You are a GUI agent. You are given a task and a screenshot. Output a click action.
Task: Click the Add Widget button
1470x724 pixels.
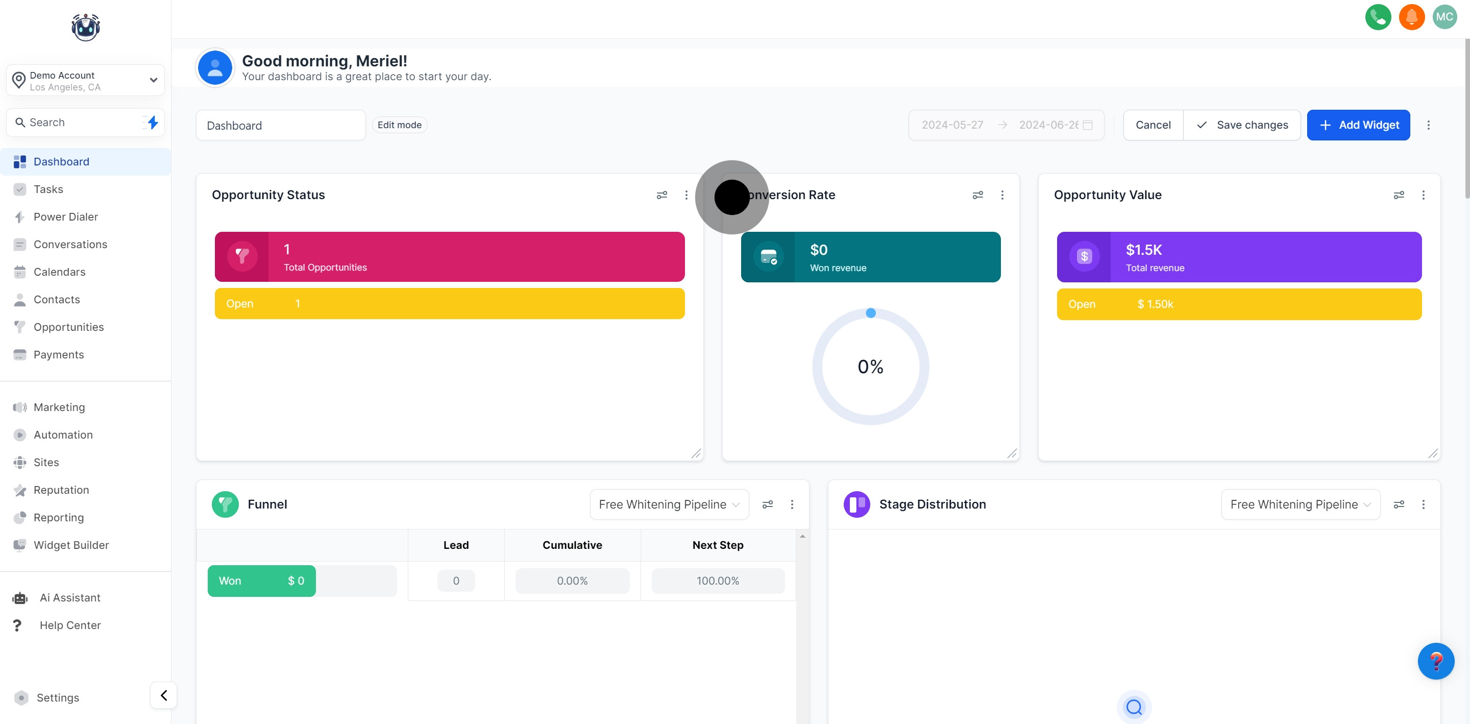pyautogui.click(x=1358, y=125)
